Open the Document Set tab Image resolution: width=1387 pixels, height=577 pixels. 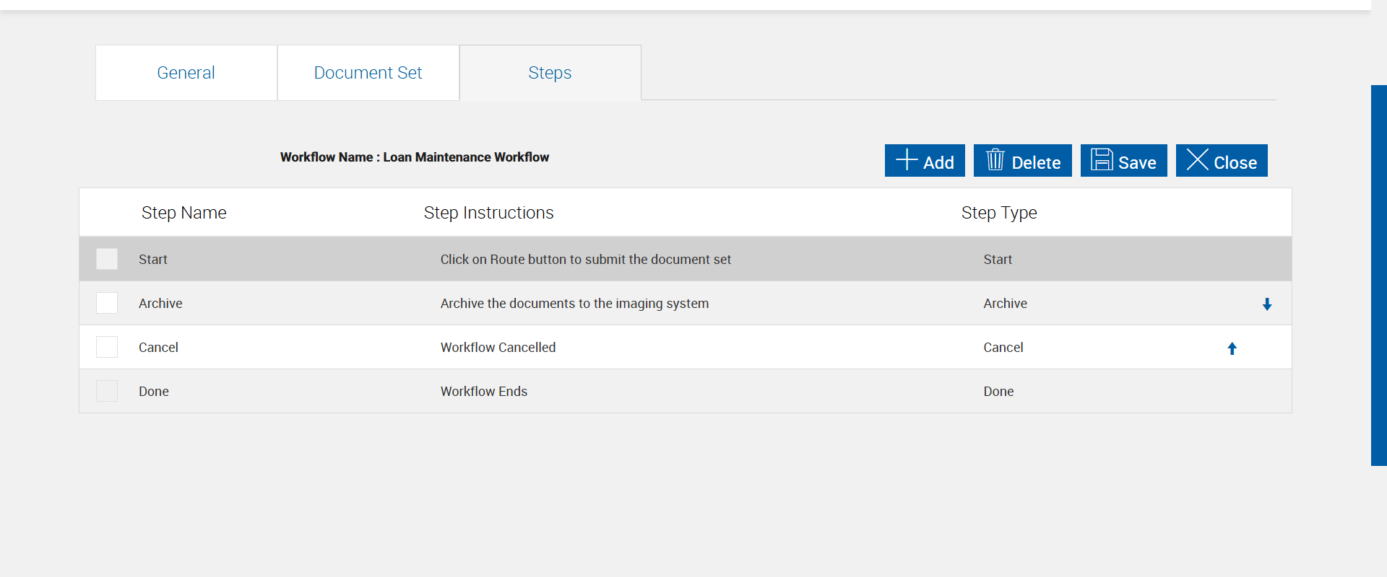(x=368, y=73)
